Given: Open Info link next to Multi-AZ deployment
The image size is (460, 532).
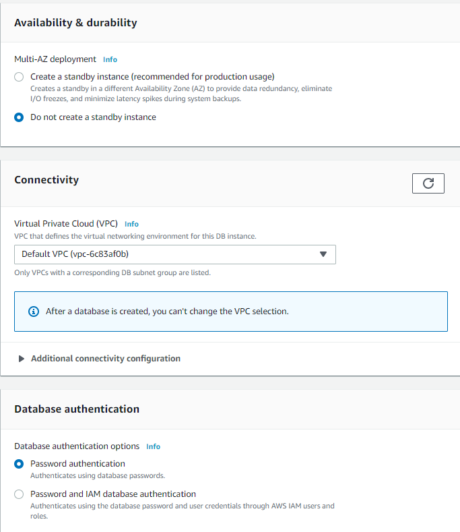Looking at the screenshot, I should [x=110, y=59].
